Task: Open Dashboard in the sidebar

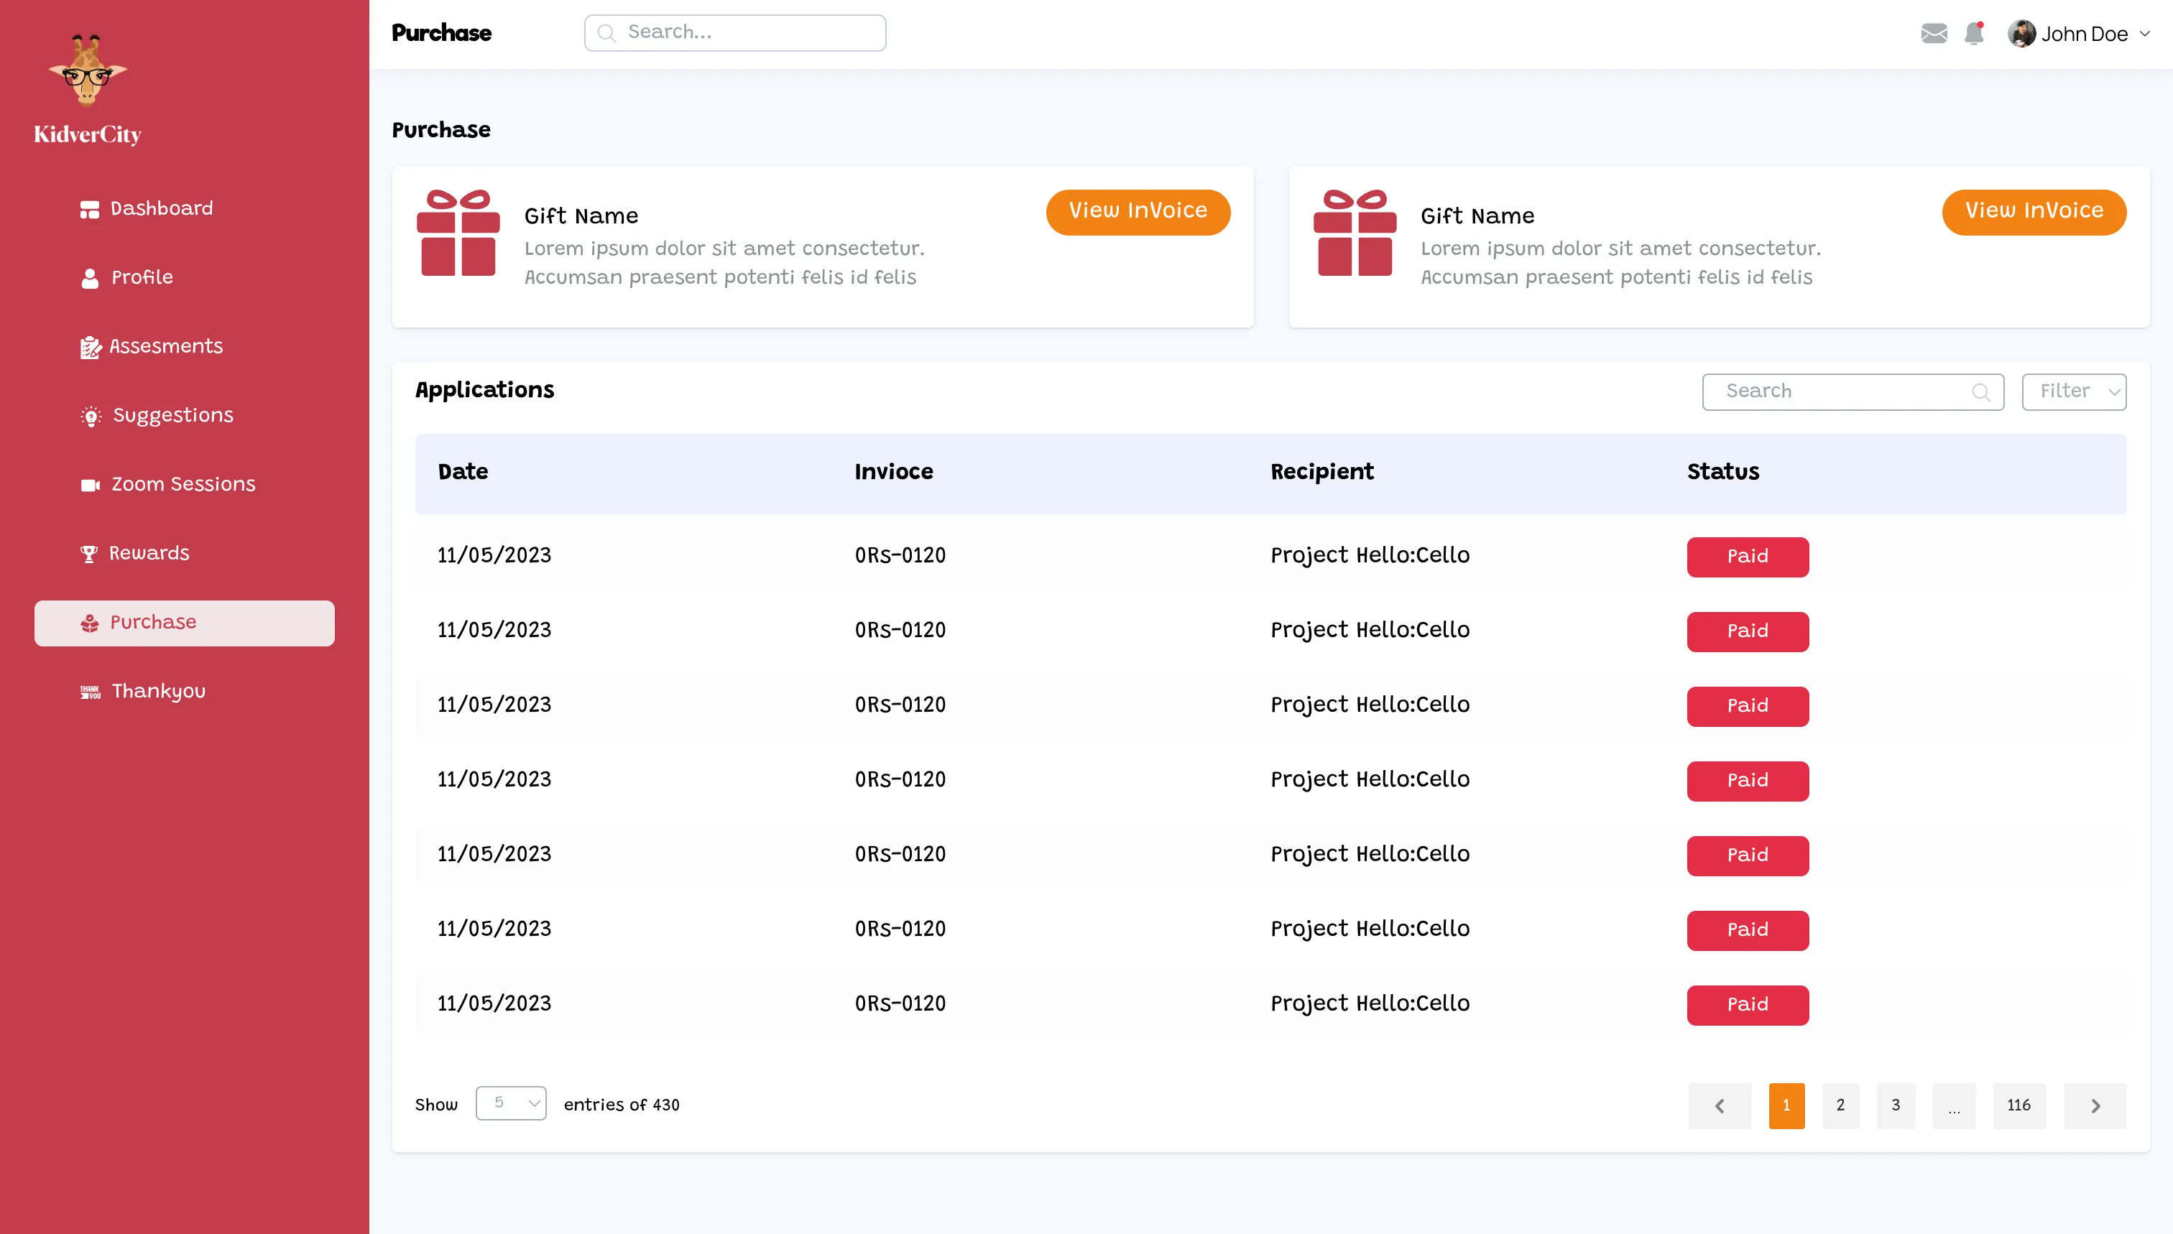Action: (161, 208)
